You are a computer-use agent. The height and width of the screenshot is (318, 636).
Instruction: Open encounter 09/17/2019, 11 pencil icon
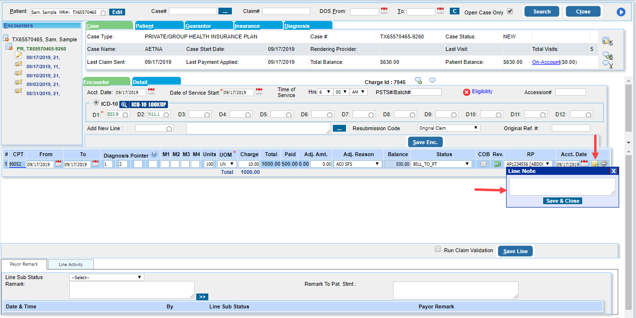[19, 64]
